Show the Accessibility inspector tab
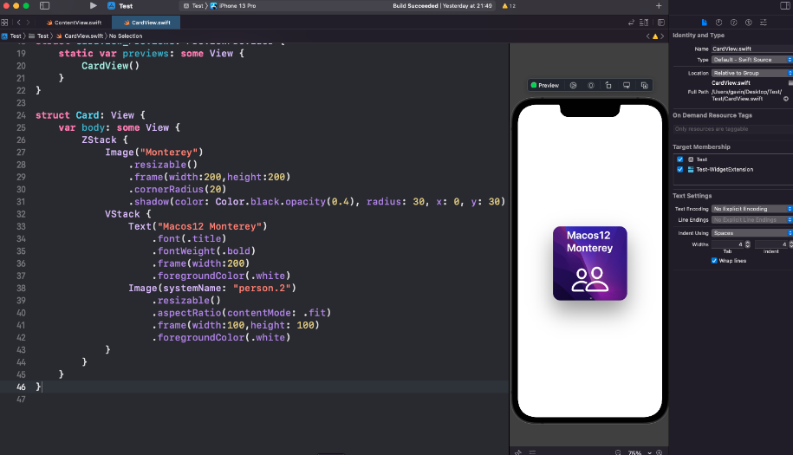793x455 pixels. click(749, 23)
